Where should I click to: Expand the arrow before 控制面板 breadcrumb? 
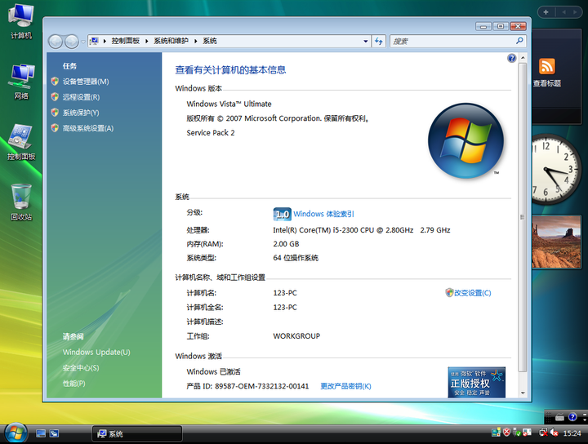[105, 41]
